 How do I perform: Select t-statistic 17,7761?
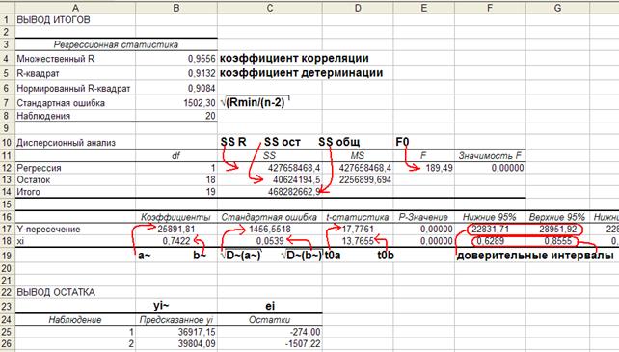tap(358, 230)
